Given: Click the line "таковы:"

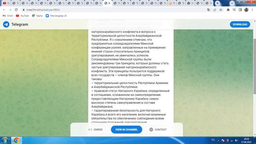Looking at the screenshot, I should tap(97, 79).
